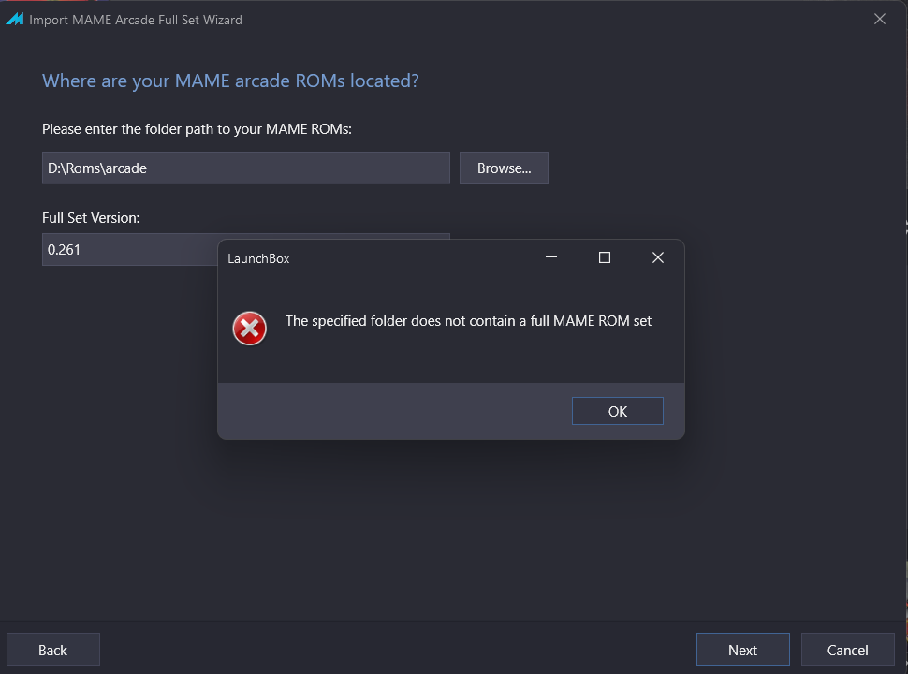Click the MAME ROMs folder path field
The height and width of the screenshot is (674, 908).
pos(245,168)
